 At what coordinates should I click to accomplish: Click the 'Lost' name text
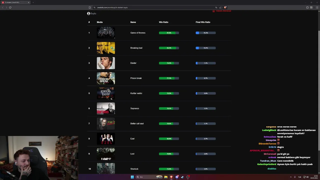[132, 154]
